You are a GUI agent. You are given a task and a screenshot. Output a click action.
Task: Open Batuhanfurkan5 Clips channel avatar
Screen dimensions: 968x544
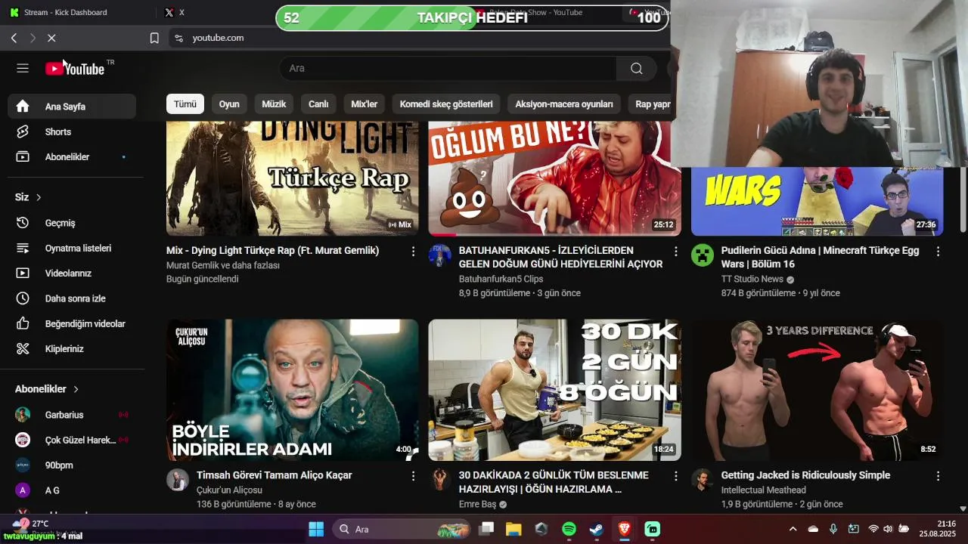pos(439,255)
